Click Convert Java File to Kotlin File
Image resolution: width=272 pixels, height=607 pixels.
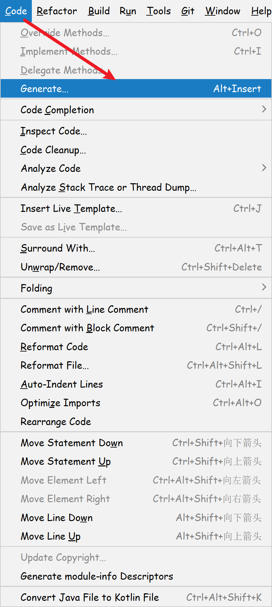(90, 598)
